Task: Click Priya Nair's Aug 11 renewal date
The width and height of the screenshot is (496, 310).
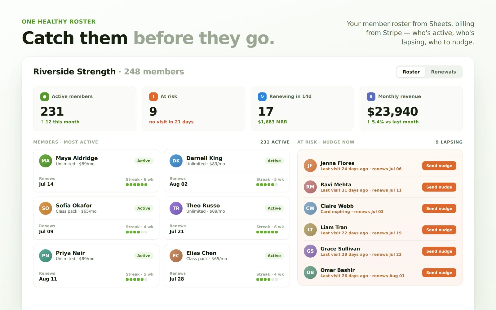Action: 48,279
